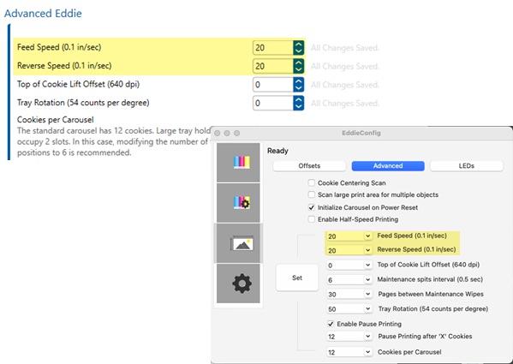The width and height of the screenshot is (513, 364).
Task: Open the black gear settings icon in sidebar
Action: [x=238, y=283]
